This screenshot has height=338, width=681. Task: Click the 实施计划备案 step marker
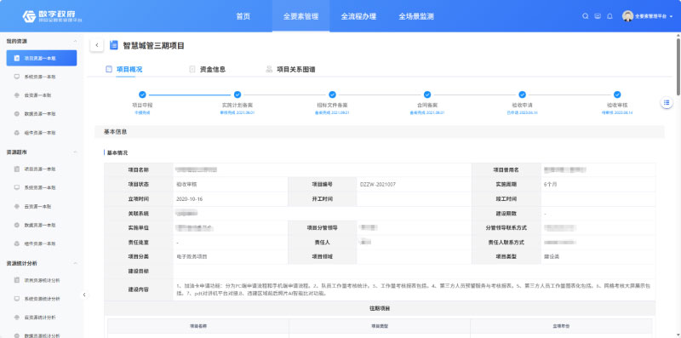click(237, 95)
